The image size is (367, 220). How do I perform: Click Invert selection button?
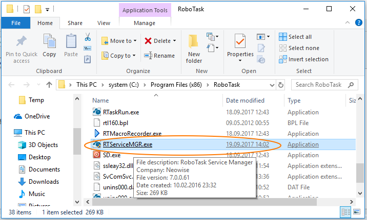point(303,59)
